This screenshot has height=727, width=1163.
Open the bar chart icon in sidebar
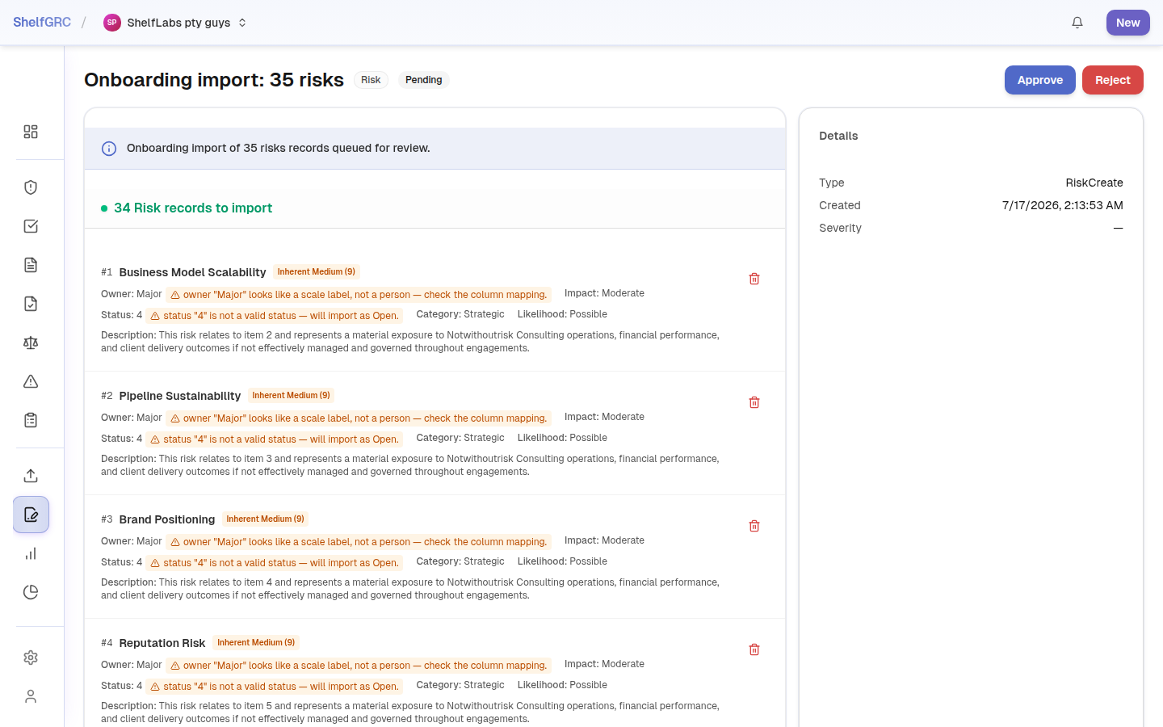31,553
